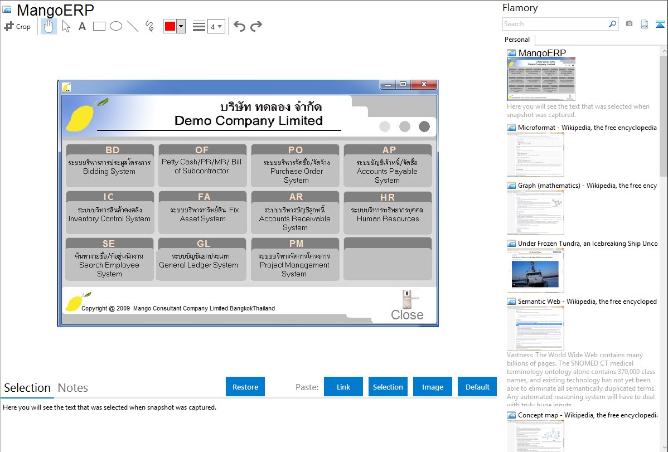Click the snapshot icon beside Microformat title
668x452 pixels.
tap(512, 128)
